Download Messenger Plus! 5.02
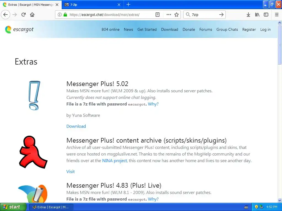The width and height of the screenshot is (282, 211). pos(76,126)
